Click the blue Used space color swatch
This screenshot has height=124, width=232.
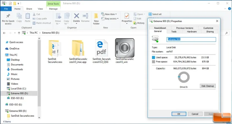point(153,57)
